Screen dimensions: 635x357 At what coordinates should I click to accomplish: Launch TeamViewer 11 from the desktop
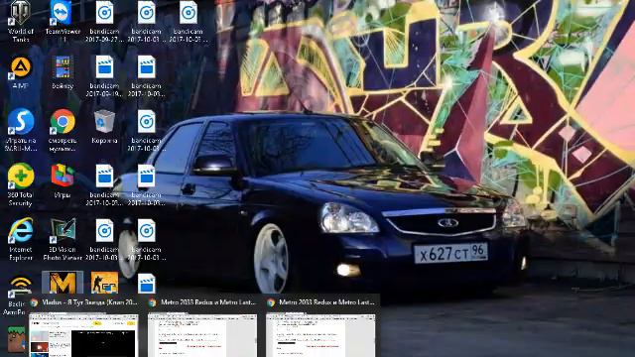tap(63, 21)
